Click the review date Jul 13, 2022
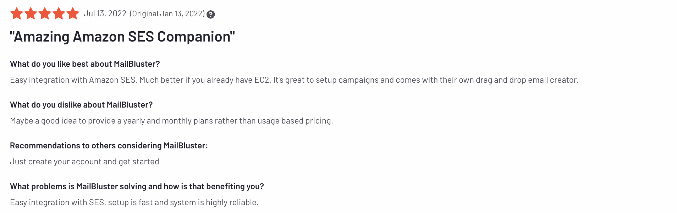This screenshot has height=213, width=677. (105, 13)
